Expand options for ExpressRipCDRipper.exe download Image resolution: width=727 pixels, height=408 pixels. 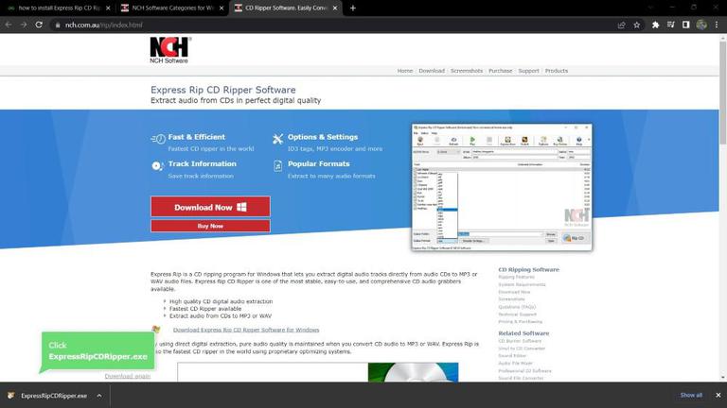[x=99, y=396]
